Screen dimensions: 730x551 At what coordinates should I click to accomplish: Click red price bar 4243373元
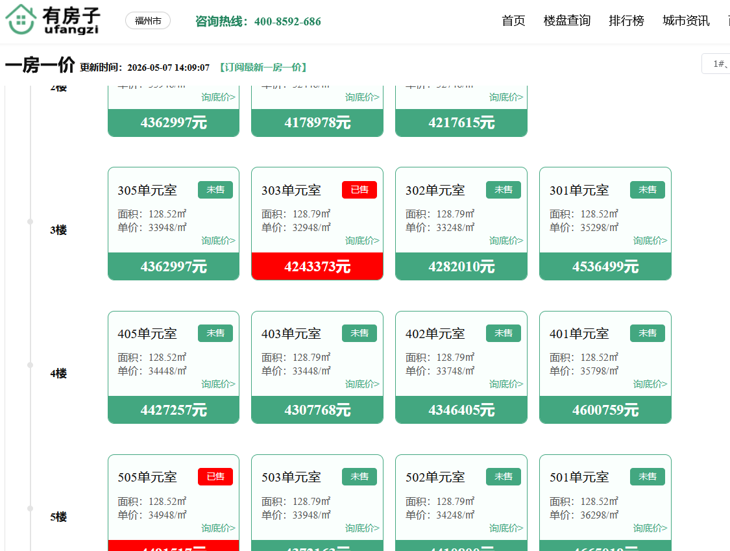coord(317,267)
